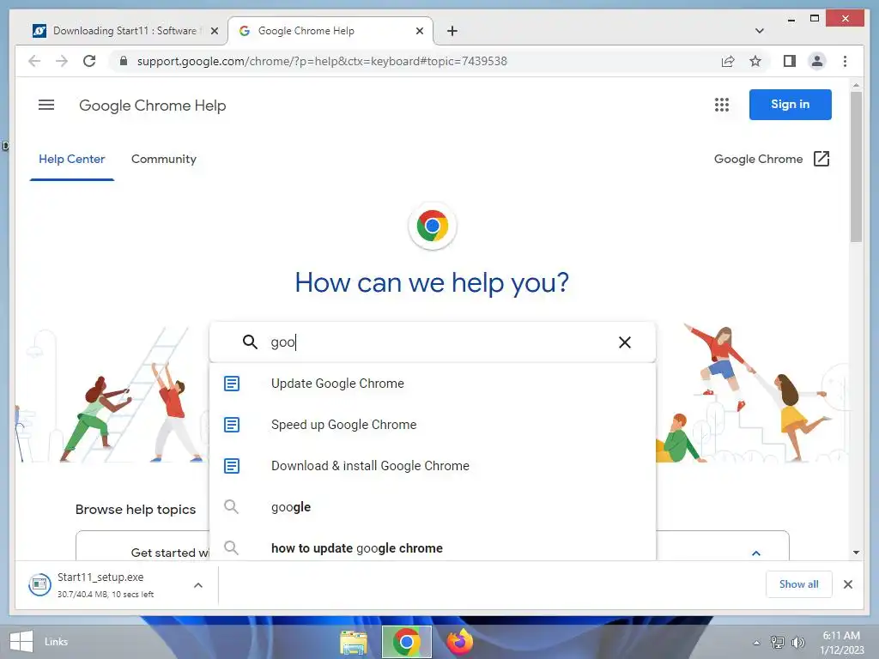Click article icon beside Download & install
The width and height of the screenshot is (879, 659).
232,466
